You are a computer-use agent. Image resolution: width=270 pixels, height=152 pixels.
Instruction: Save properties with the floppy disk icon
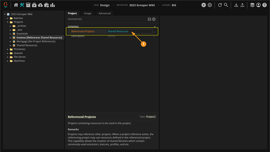click(149, 19)
